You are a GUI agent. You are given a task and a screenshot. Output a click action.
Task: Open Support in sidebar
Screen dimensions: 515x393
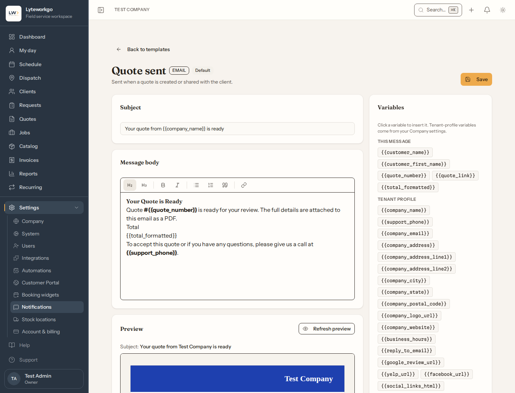[x=44, y=360]
